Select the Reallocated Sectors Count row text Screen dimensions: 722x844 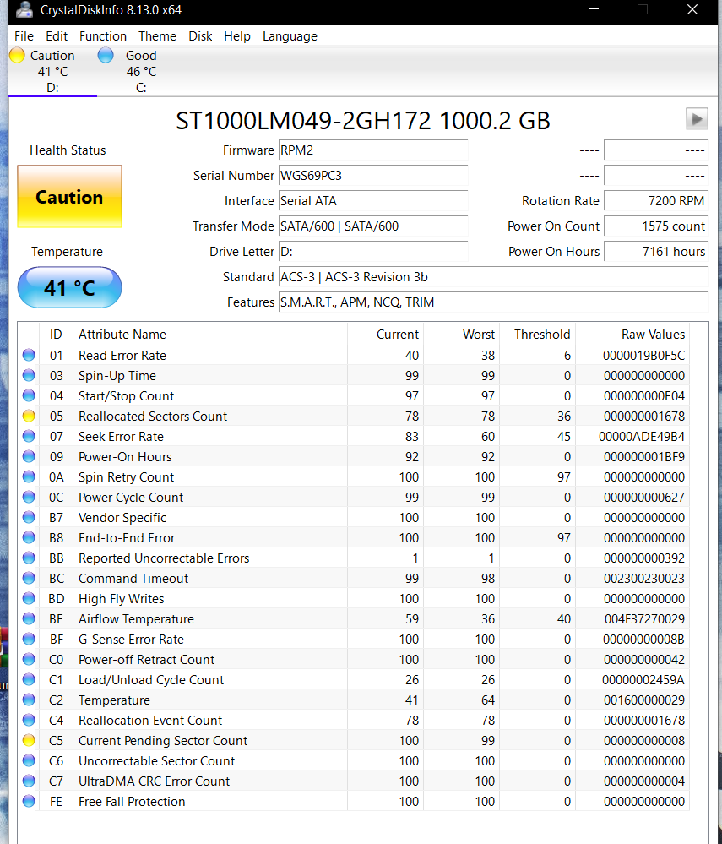tap(153, 416)
